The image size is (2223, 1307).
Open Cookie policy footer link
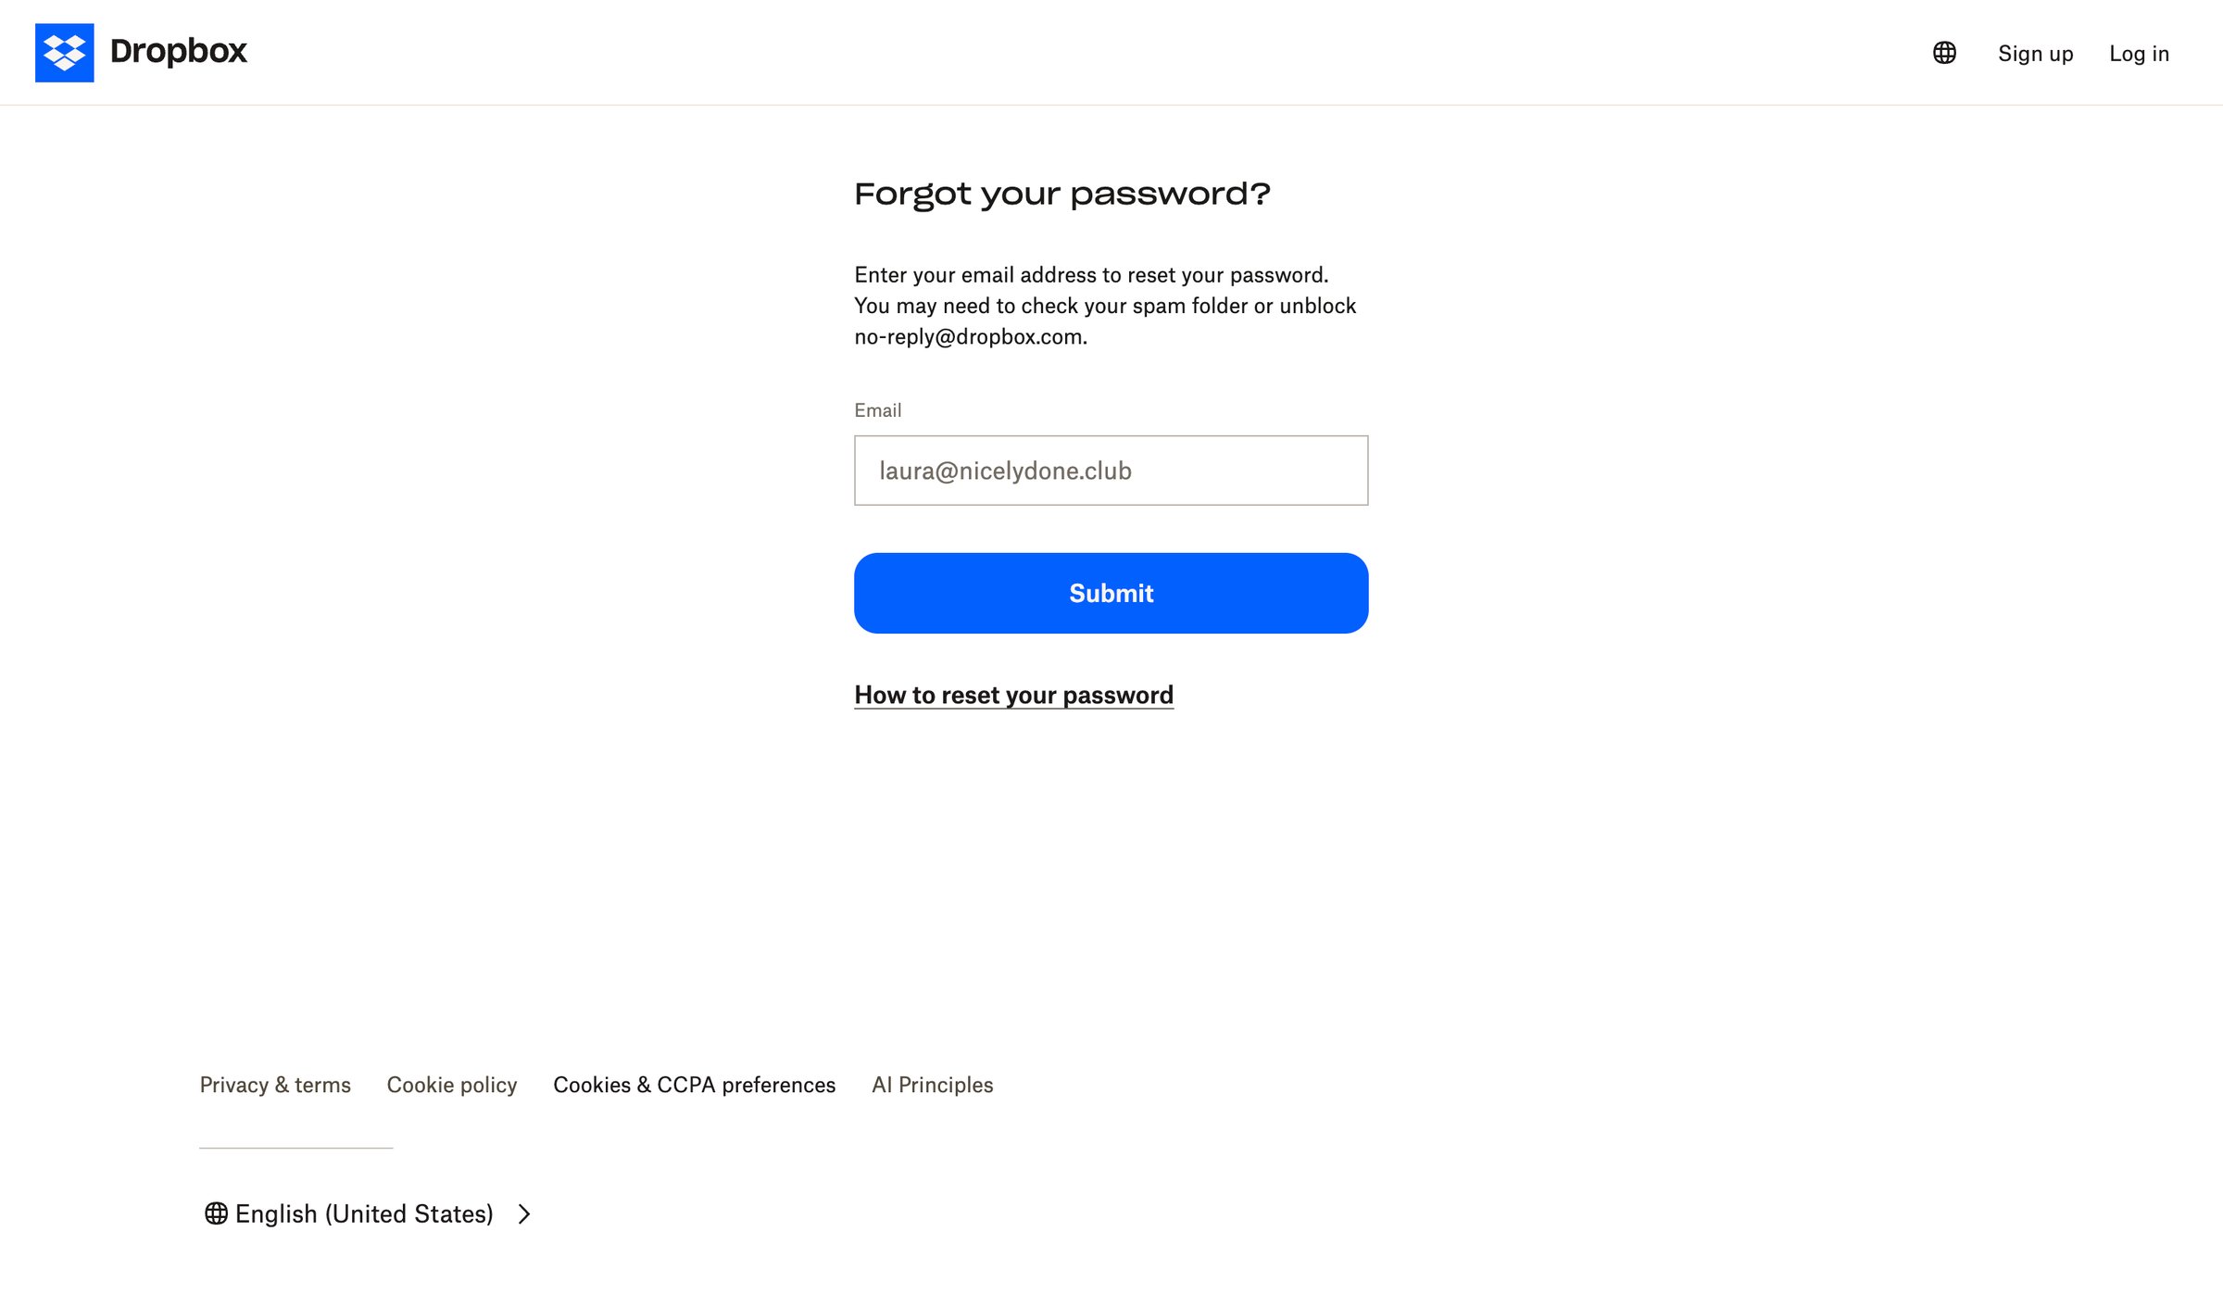click(452, 1085)
